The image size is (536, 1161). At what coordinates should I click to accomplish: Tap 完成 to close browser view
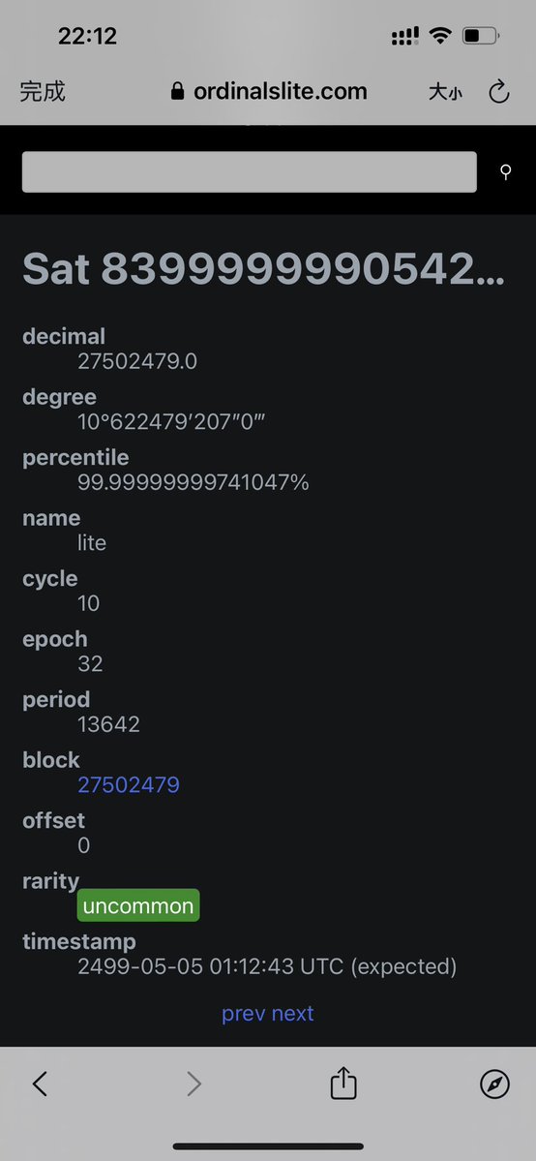point(43,91)
